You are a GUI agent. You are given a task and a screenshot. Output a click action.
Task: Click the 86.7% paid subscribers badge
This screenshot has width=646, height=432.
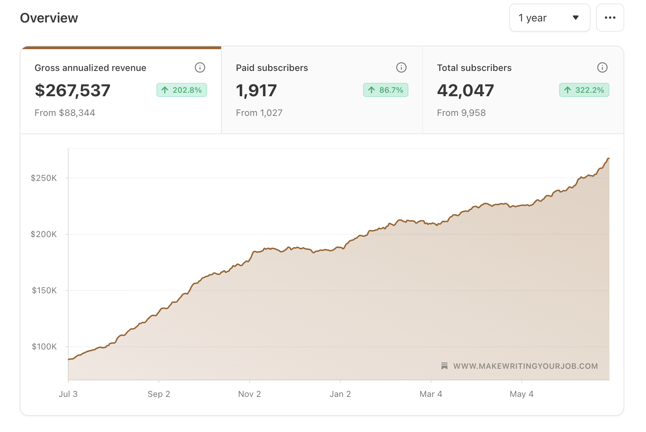[x=386, y=90]
